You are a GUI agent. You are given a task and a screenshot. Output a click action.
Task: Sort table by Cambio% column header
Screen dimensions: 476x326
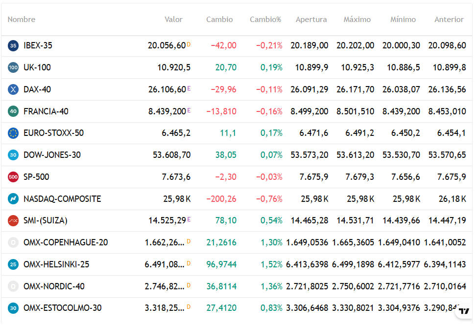(x=265, y=20)
